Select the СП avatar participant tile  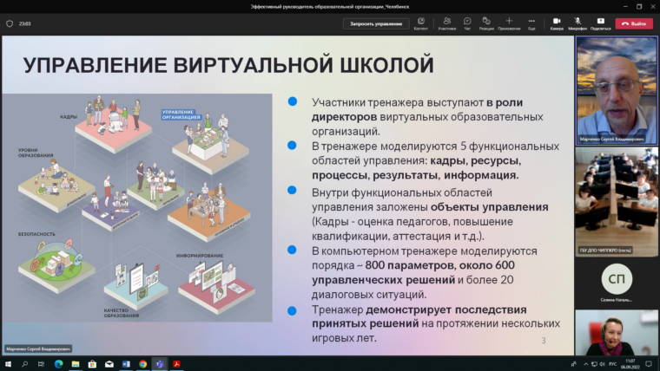(x=617, y=282)
